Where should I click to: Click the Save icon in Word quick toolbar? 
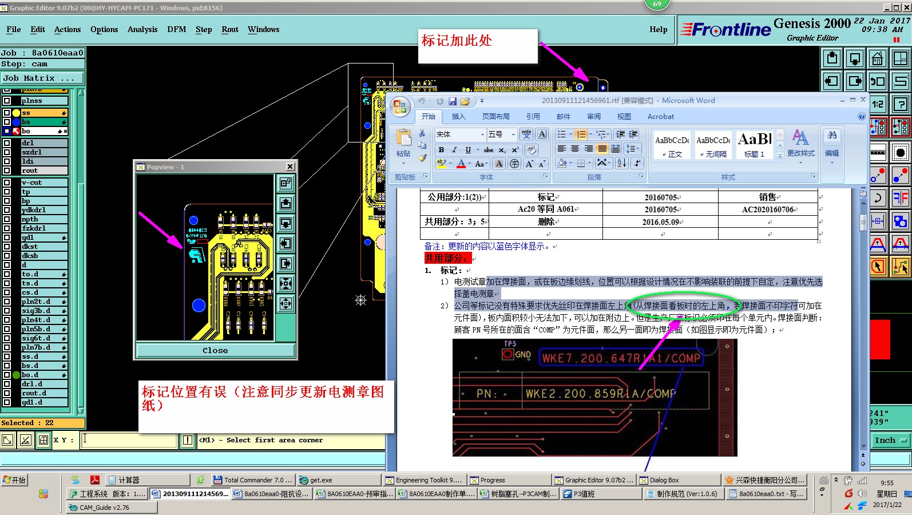(452, 101)
